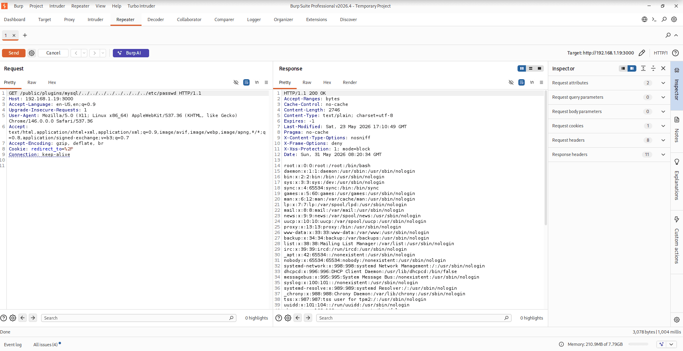Set top-bottom request/response layout

click(x=531, y=68)
